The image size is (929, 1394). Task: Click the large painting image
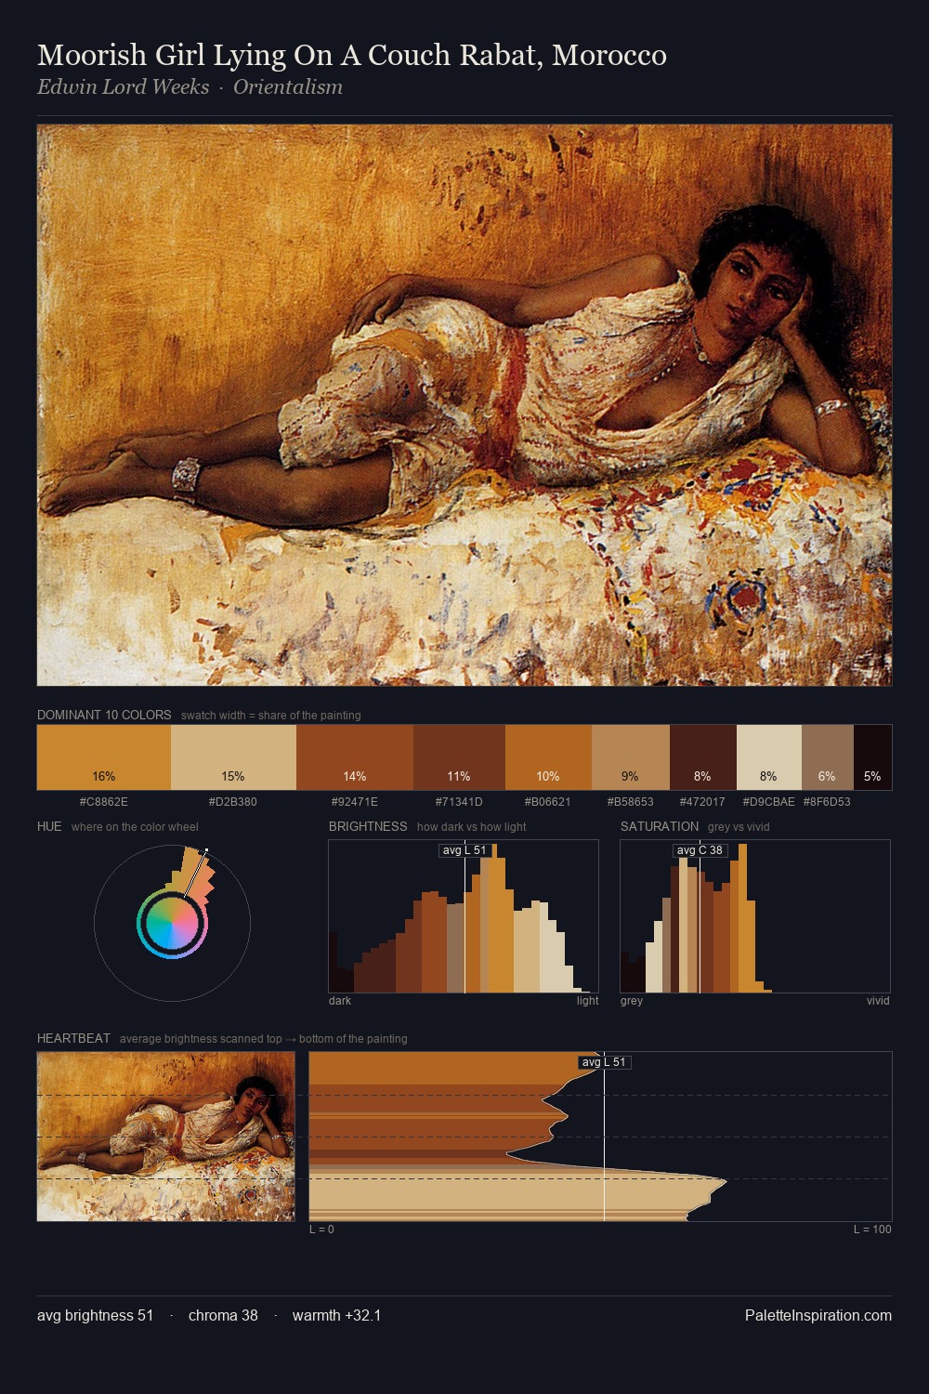tap(464, 405)
